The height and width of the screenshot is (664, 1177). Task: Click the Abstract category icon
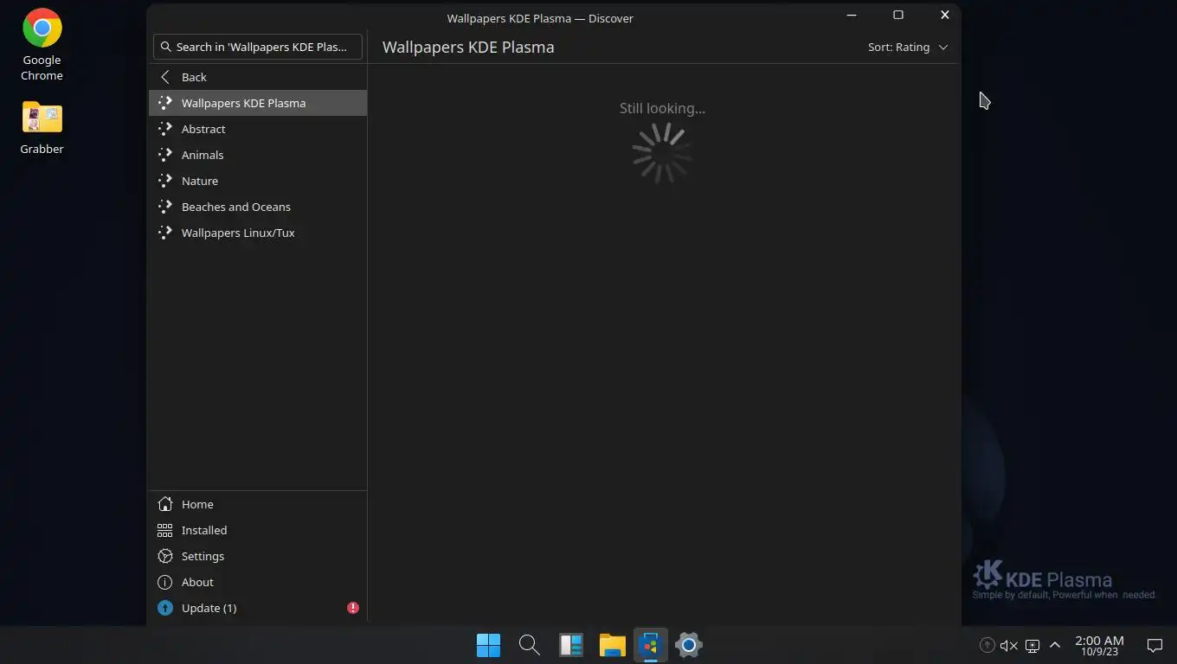[165, 129]
